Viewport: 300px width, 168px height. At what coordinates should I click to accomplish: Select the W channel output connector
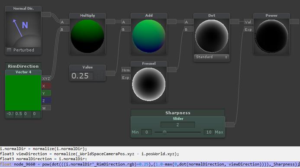tap(46, 108)
